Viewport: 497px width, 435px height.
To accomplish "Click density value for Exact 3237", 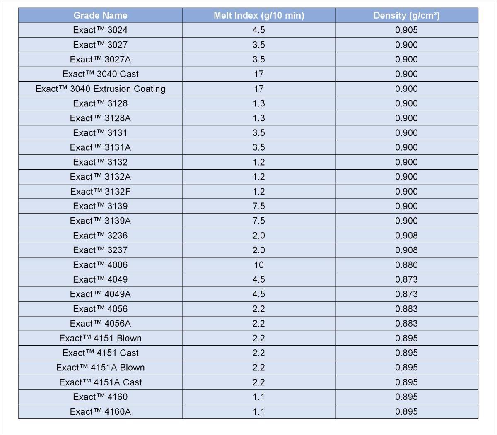I will (x=407, y=250).
